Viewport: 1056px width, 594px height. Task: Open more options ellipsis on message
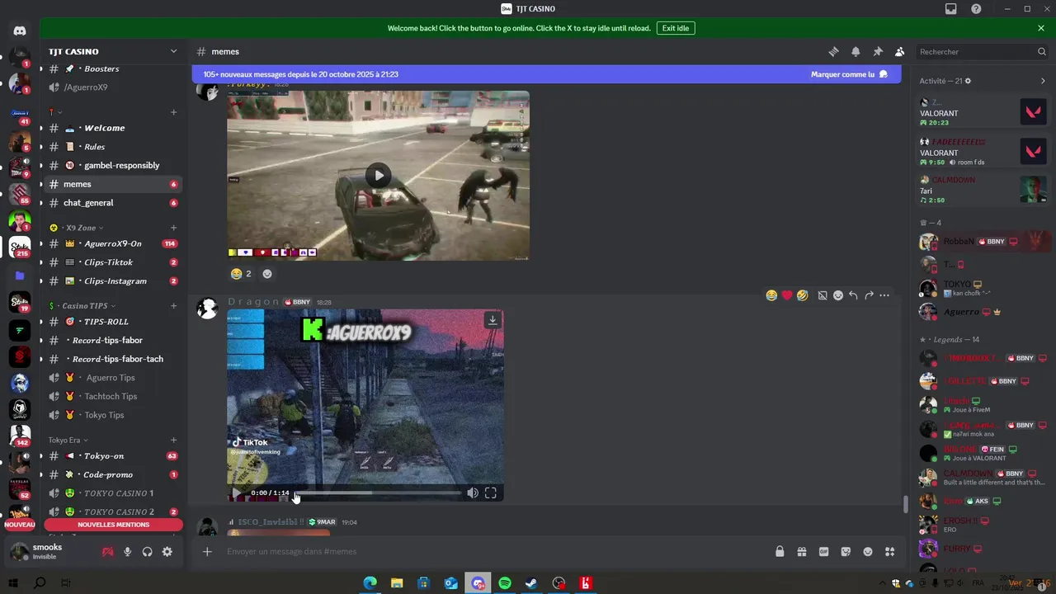884,295
